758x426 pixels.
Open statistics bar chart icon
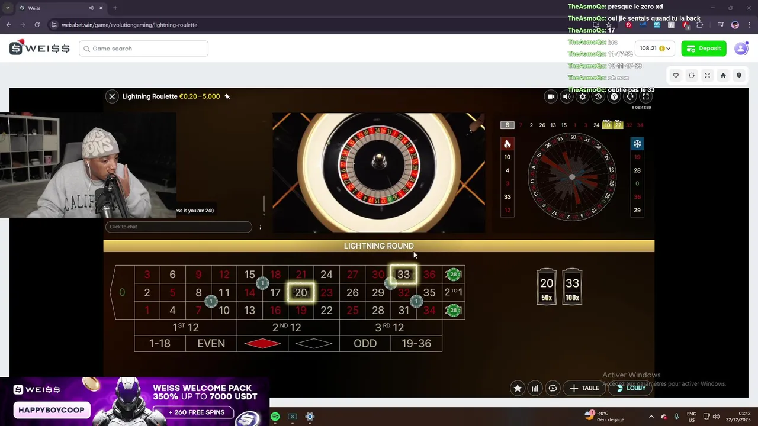click(x=535, y=388)
